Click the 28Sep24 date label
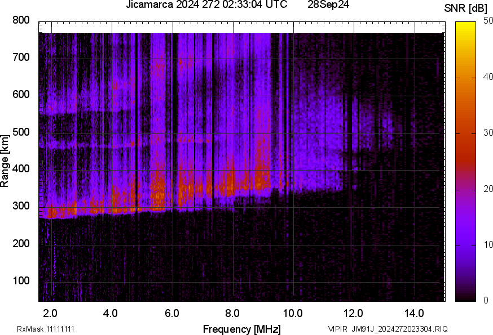Screen dimensions: 493x335 tap(328, 5)
